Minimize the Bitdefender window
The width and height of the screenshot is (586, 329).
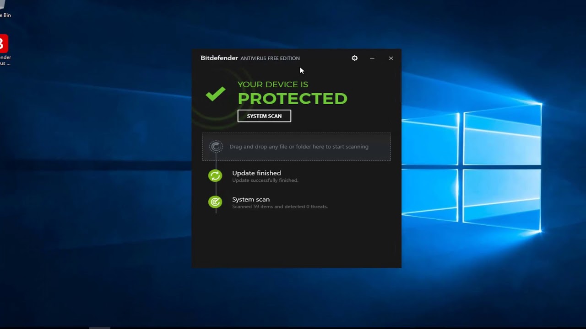[x=372, y=58]
